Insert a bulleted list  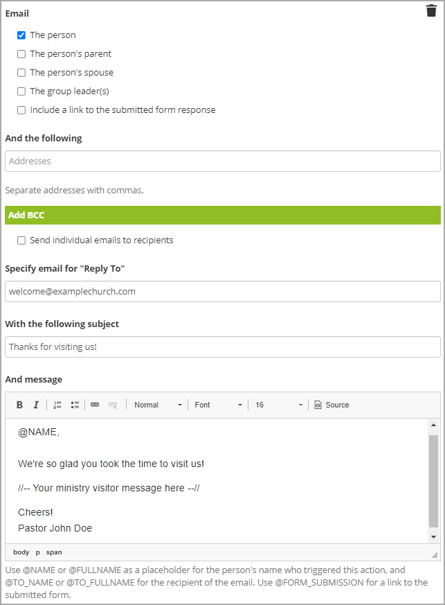pyautogui.click(x=75, y=405)
